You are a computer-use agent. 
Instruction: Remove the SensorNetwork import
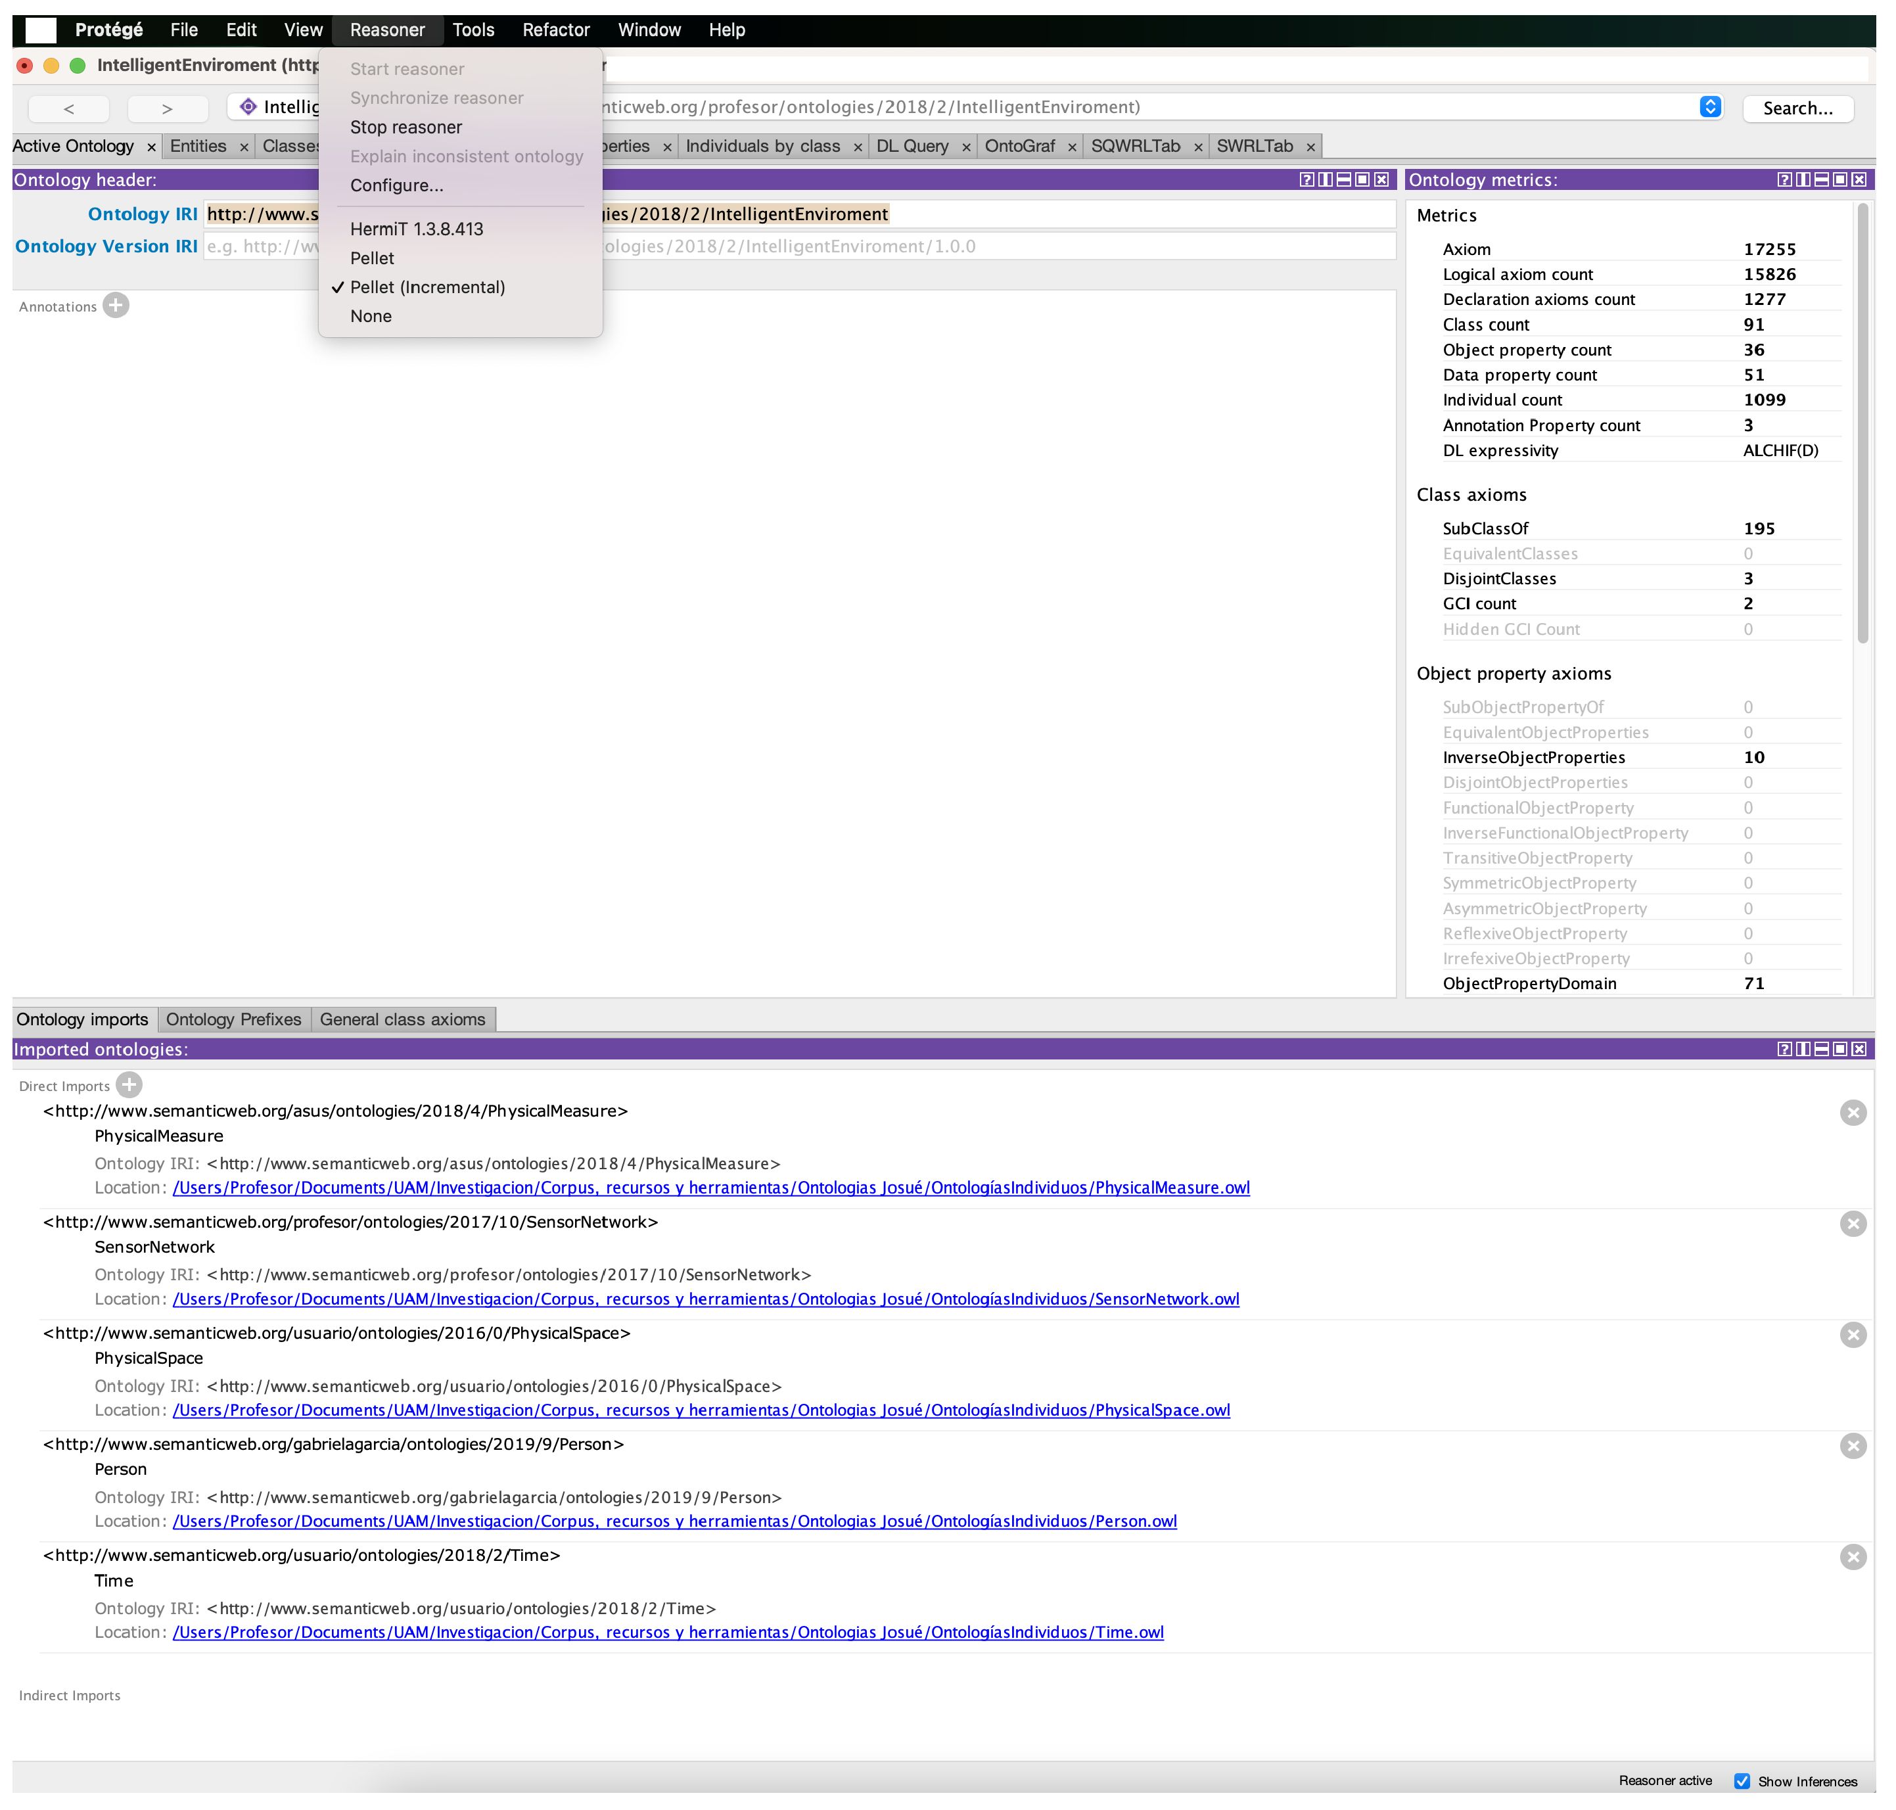click(x=1853, y=1223)
